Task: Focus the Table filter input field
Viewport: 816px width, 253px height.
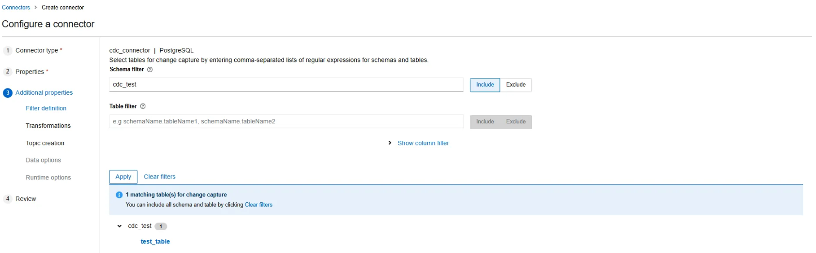Action: (x=287, y=122)
